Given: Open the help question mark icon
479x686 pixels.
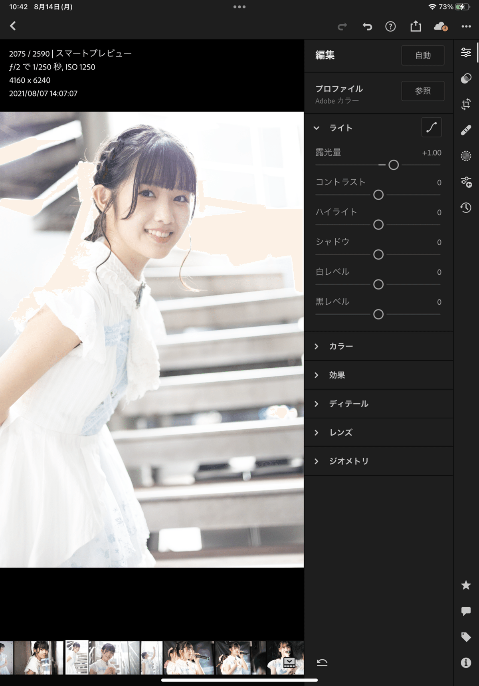Looking at the screenshot, I should click(390, 27).
